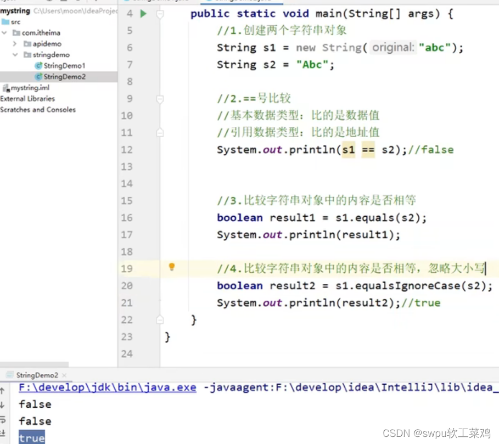The width and height of the screenshot is (499, 444).
Task: Click s1.equals(s2) on line 16
Action: 378,218
